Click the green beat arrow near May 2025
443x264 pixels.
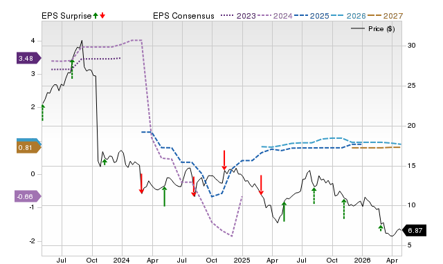tap(284, 211)
